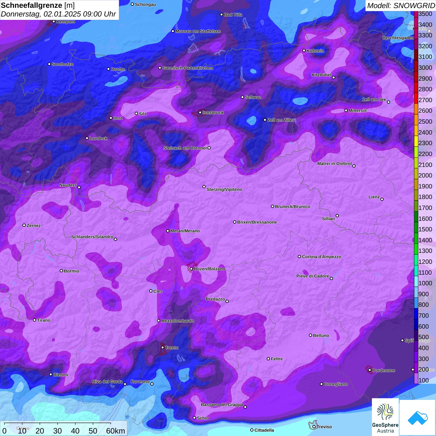Click the Bassano del Grappa label
The width and height of the screenshot is (436, 436).
[x=222, y=405]
